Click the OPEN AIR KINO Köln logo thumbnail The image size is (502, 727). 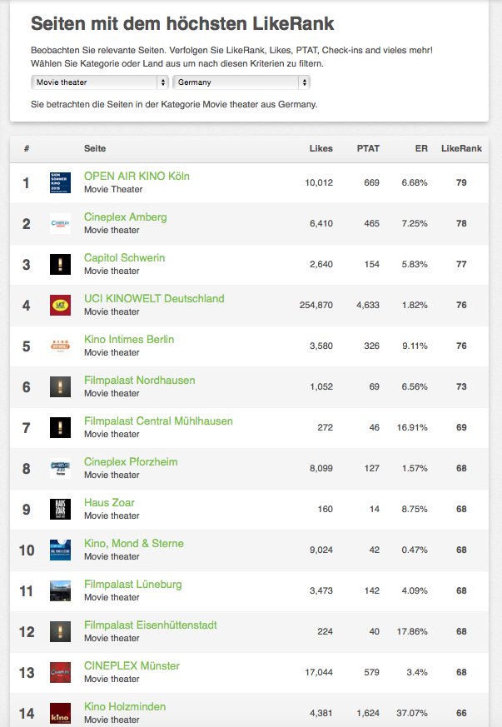pos(60,182)
